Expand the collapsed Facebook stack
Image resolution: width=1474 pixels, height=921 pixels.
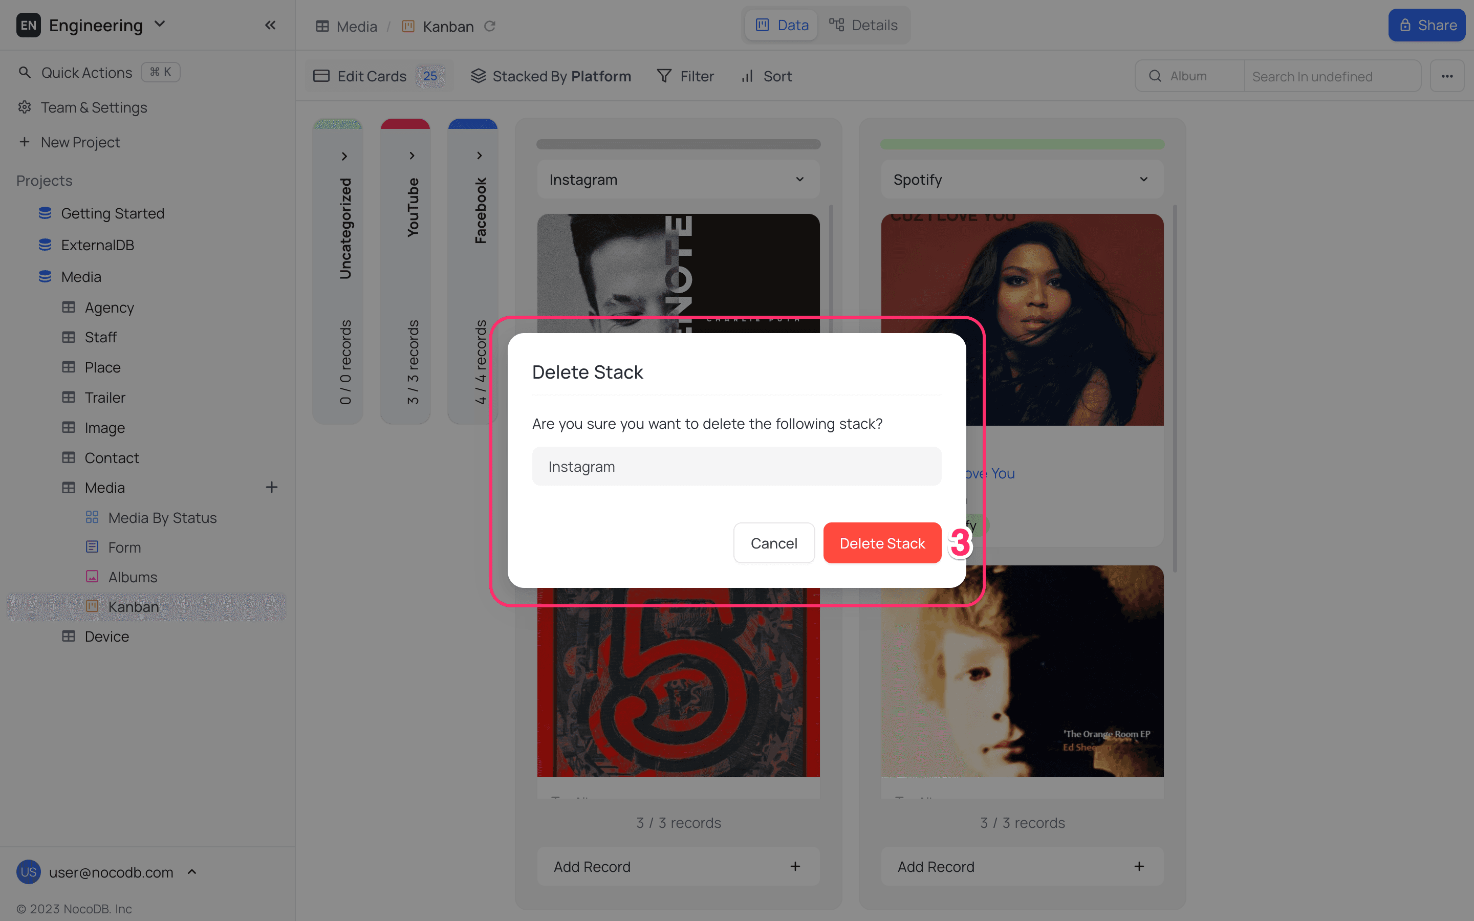coord(480,156)
